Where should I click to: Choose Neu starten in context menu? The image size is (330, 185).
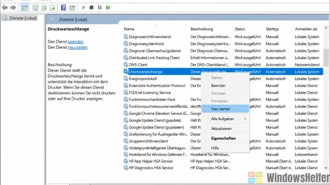[x=225, y=109]
